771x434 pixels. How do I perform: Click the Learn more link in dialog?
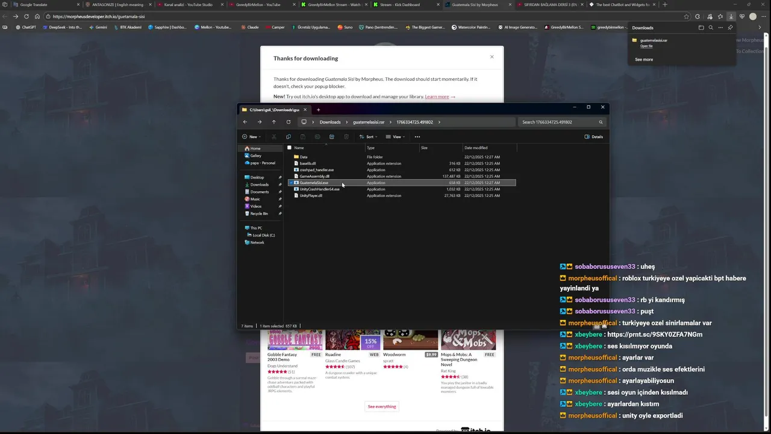pyautogui.click(x=437, y=96)
